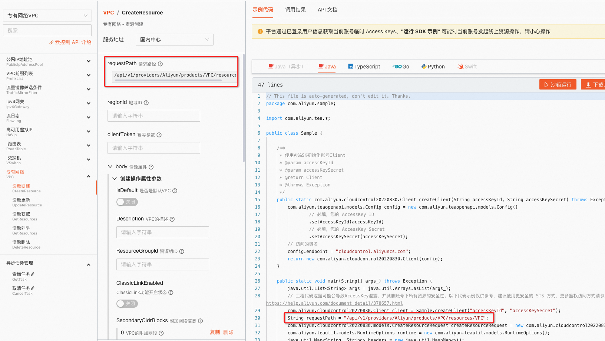Click the requestPath horizontal scrollbar
This screenshot has height=341, width=605.
168,80
